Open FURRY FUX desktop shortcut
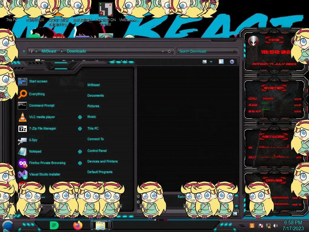The image size is (309, 232). point(35,20)
